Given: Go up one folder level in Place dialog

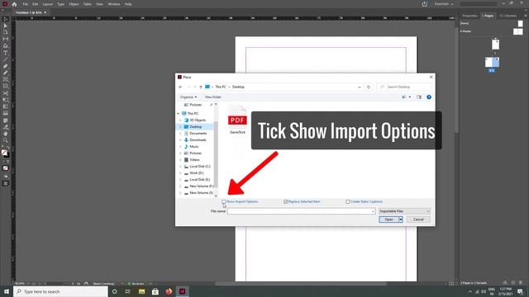Looking at the screenshot, I should coord(201,87).
